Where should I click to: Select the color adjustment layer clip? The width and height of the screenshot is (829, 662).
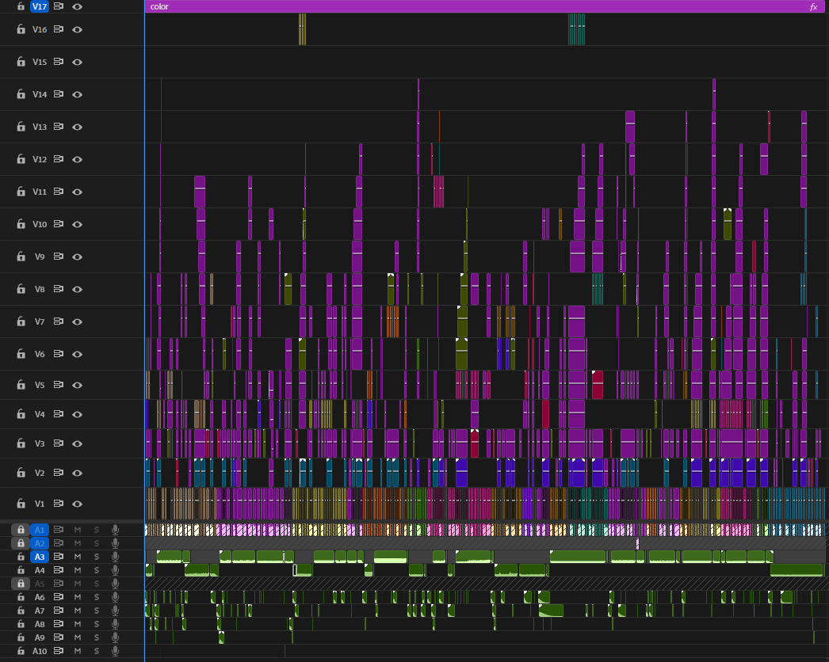click(x=483, y=6)
